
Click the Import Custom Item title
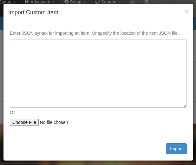[x=33, y=12]
